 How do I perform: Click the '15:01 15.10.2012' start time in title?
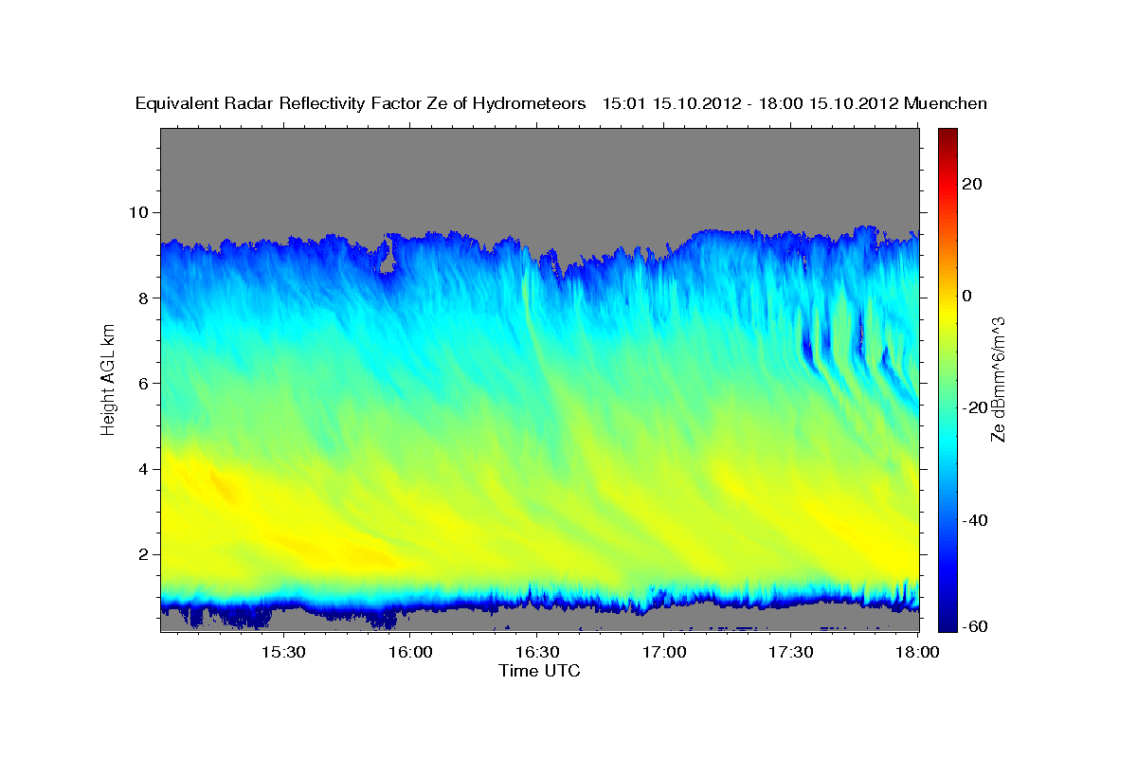671,103
